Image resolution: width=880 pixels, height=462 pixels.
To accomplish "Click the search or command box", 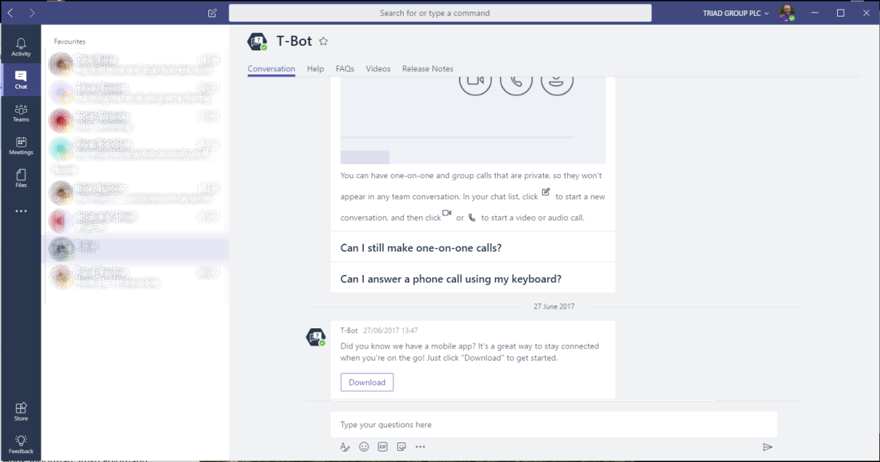I will (440, 13).
